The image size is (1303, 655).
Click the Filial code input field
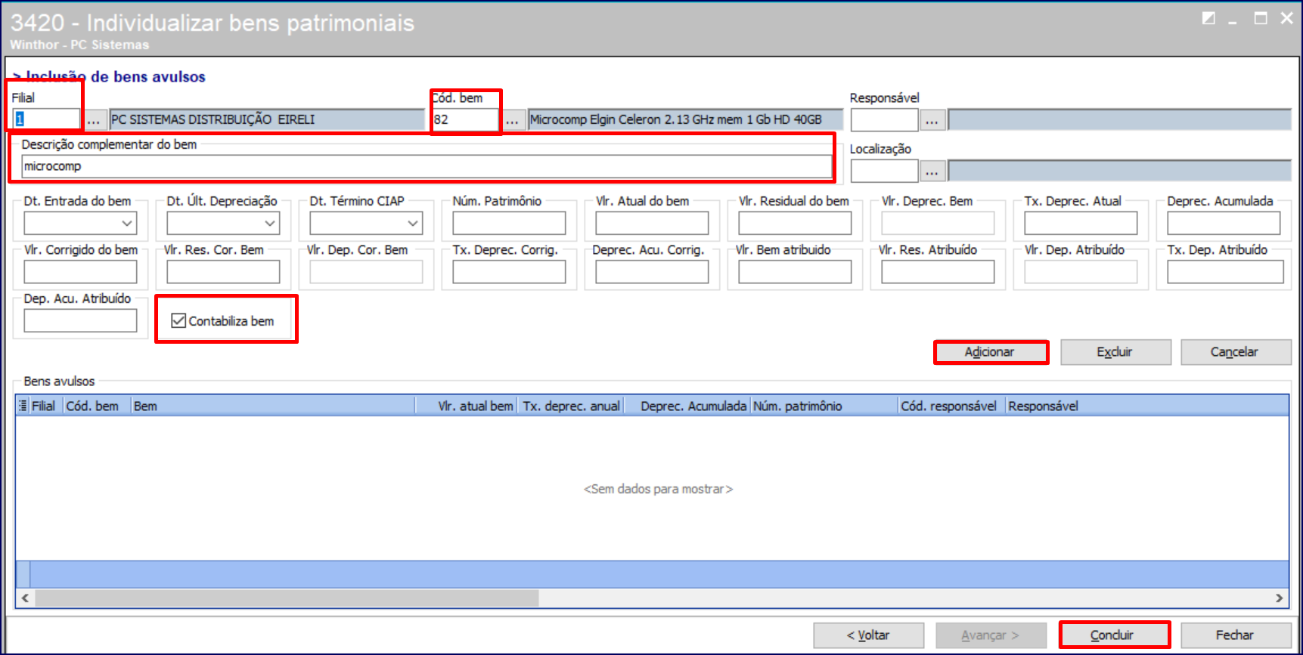click(x=46, y=119)
